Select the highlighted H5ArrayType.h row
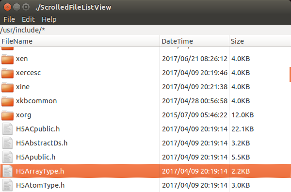 pyautogui.click(x=145, y=171)
